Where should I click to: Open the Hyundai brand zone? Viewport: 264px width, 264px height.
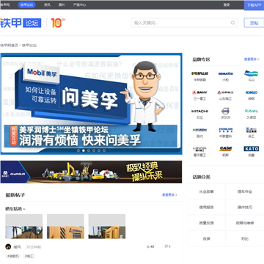200,133
